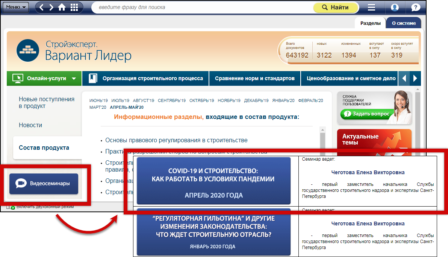
Task: Expand the Онлайн-услуги dropdown
Action: point(74,78)
